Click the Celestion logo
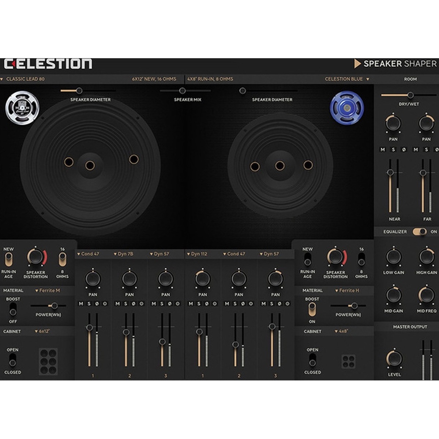 48,64
